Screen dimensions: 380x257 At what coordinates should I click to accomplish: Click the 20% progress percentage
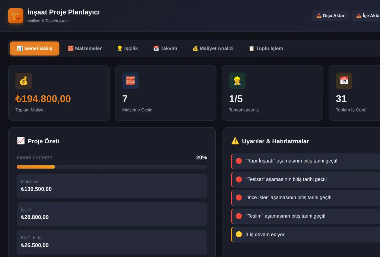pyautogui.click(x=201, y=157)
